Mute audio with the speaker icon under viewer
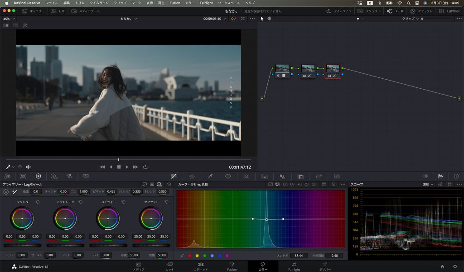This screenshot has height=272, width=464. coord(27,167)
